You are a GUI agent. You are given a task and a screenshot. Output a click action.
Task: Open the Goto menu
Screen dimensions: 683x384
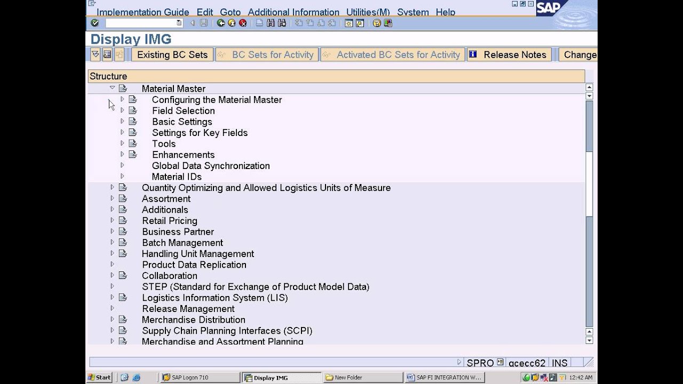231,12
